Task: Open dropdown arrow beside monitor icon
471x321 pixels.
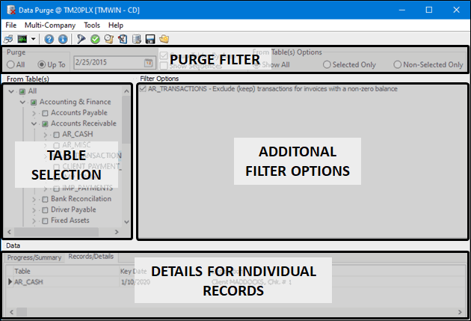Action: point(34,39)
